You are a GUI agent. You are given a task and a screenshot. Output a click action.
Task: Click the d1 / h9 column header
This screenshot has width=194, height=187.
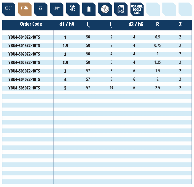coord(67,24)
